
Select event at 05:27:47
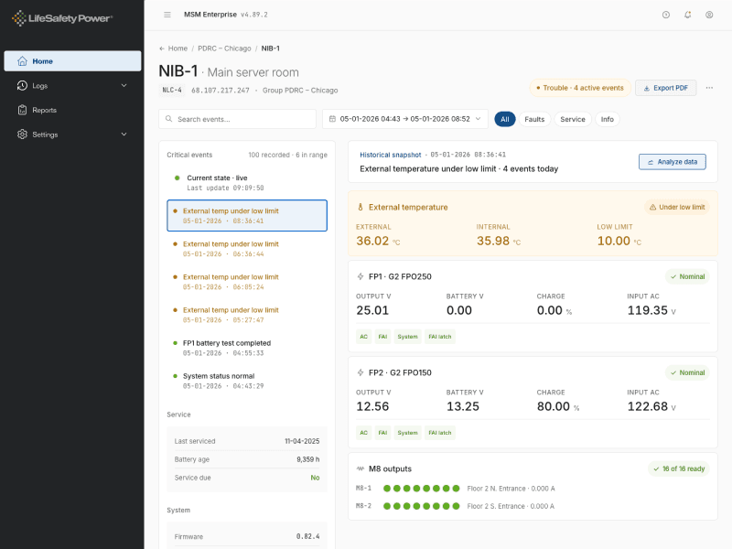click(247, 315)
